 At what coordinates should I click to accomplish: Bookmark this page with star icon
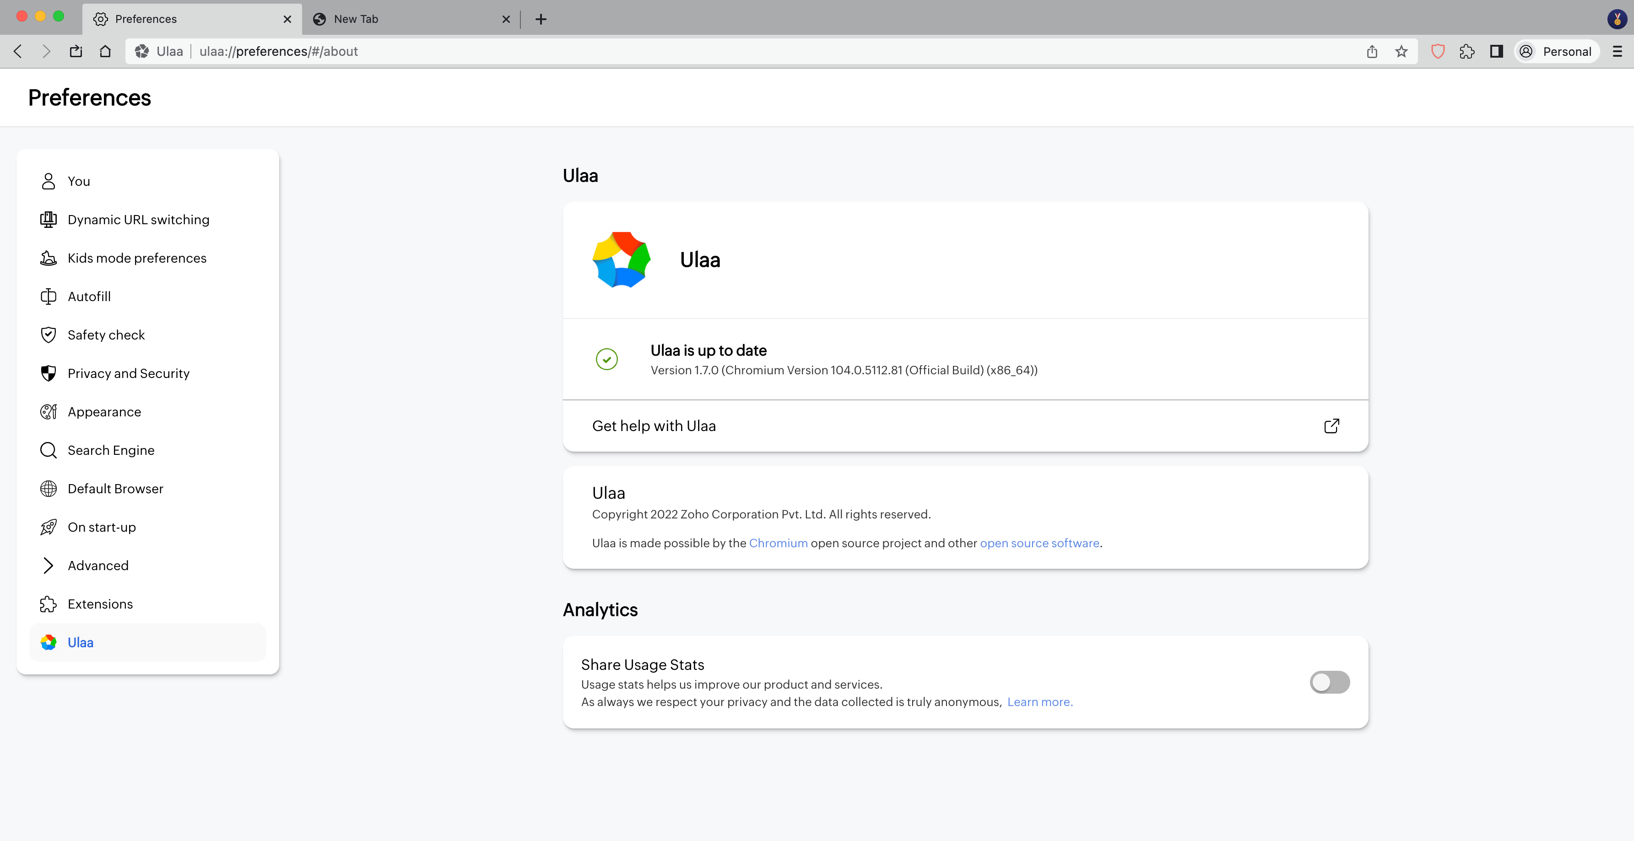coord(1401,51)
